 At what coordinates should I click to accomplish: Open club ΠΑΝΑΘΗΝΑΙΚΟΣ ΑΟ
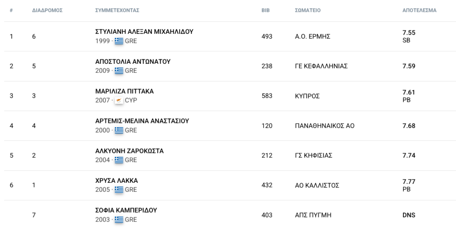325,126
